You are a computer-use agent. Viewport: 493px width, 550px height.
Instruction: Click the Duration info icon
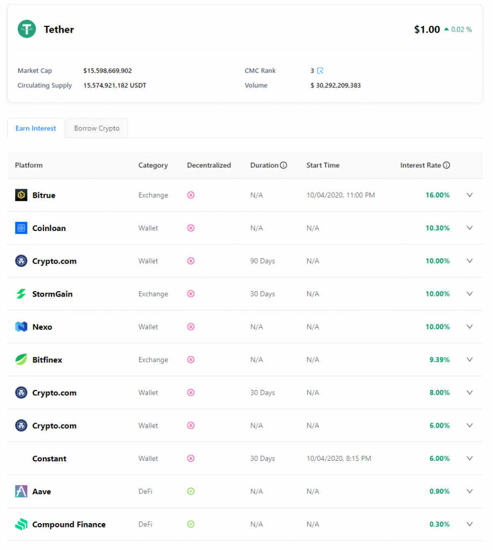click(x=284, y=165)
